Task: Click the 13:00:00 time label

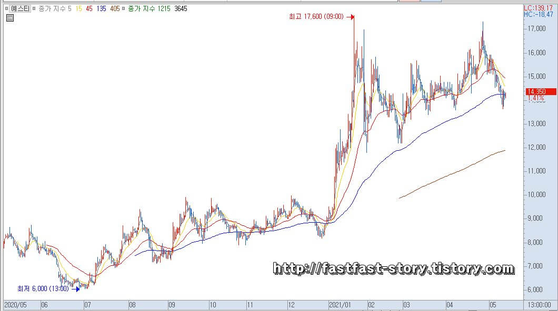Action: (540, 305)
